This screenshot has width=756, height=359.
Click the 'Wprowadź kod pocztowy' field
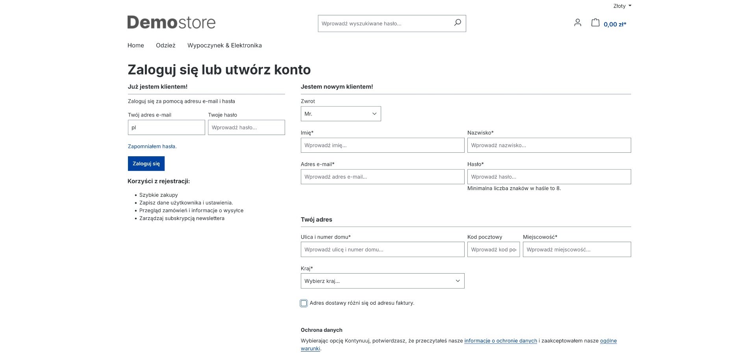[x=493, y=249]
